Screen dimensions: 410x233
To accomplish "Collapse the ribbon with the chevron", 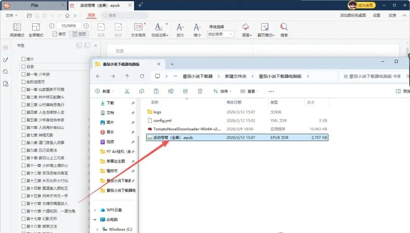I will point(404,16).
